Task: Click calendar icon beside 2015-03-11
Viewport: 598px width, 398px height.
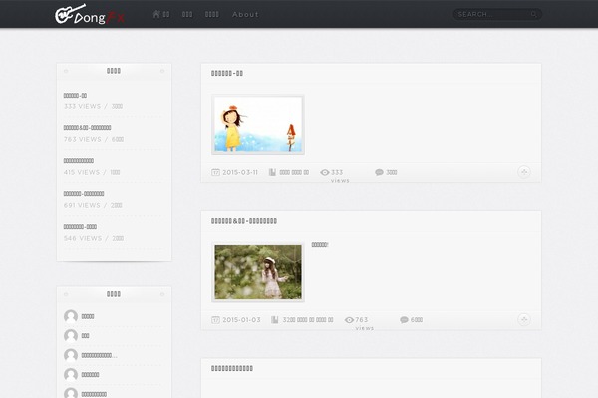Action: (x=215, y=172)
